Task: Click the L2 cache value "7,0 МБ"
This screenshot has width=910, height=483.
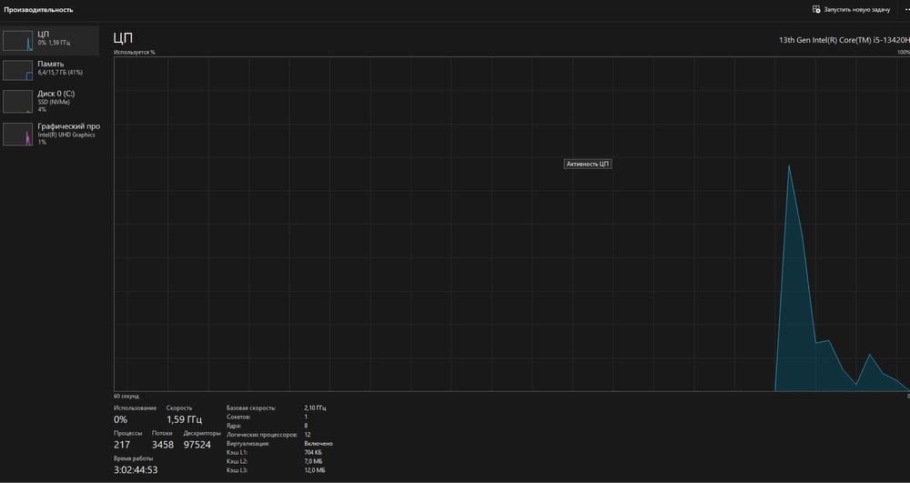Action: click(314, 461)
